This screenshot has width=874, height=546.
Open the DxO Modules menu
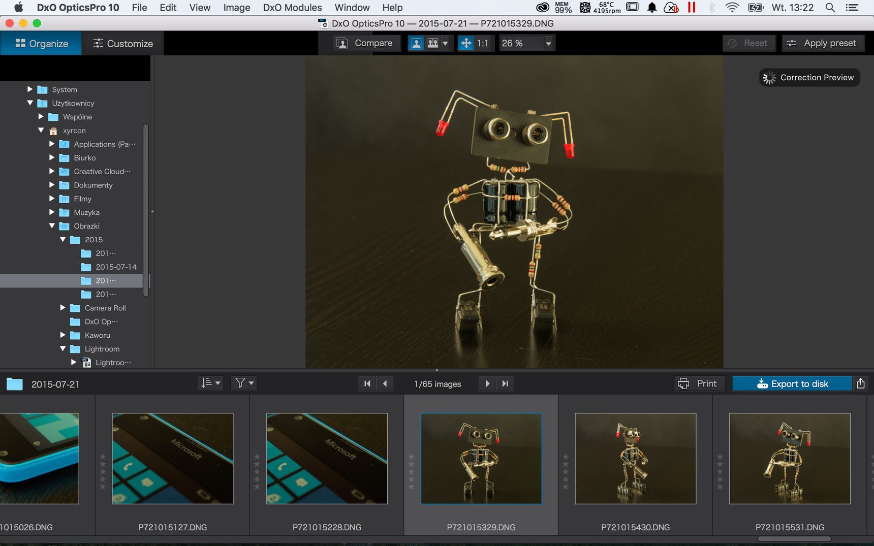coord(292,8)
